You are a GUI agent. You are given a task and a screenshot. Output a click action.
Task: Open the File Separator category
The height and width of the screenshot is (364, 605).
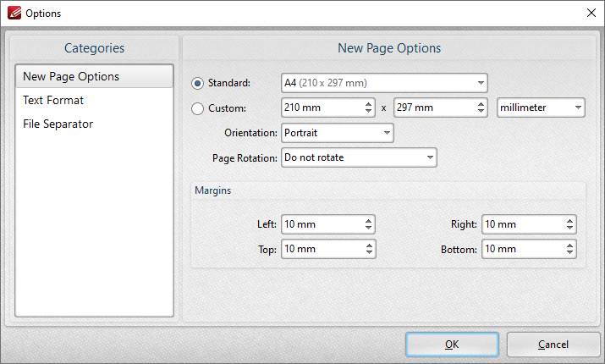(x=94, y=124)
